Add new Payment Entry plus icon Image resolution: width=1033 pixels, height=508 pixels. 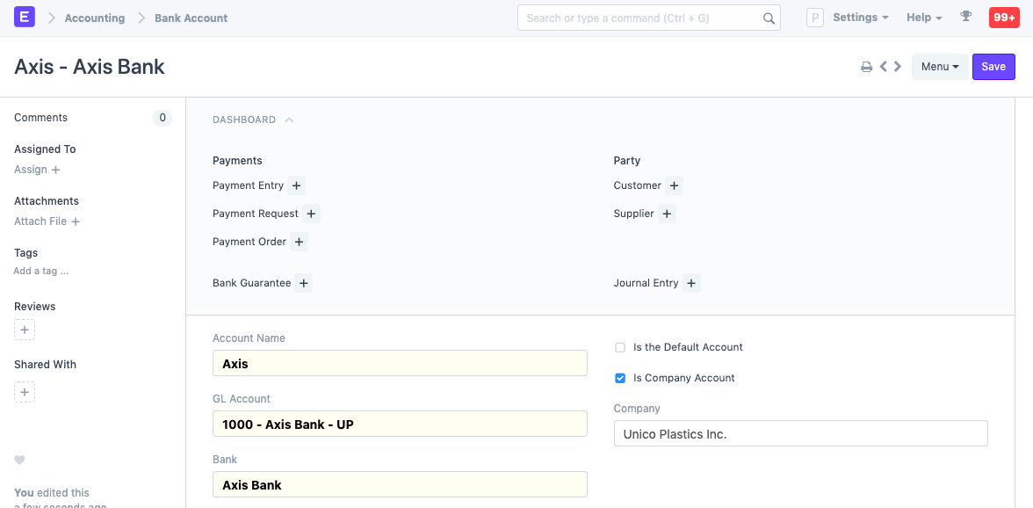[x=296, y=185]
